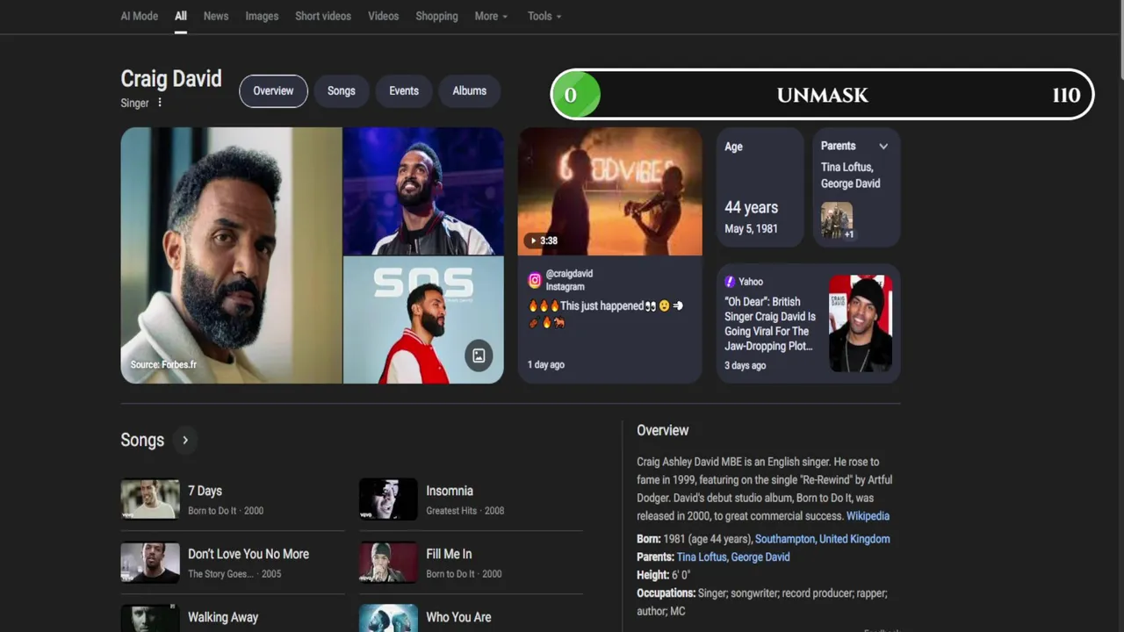Select the Events chip

404,90
